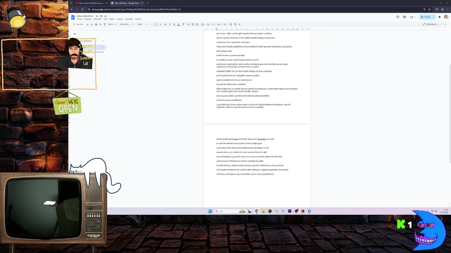Click the move to folder icon

(101, 16)
